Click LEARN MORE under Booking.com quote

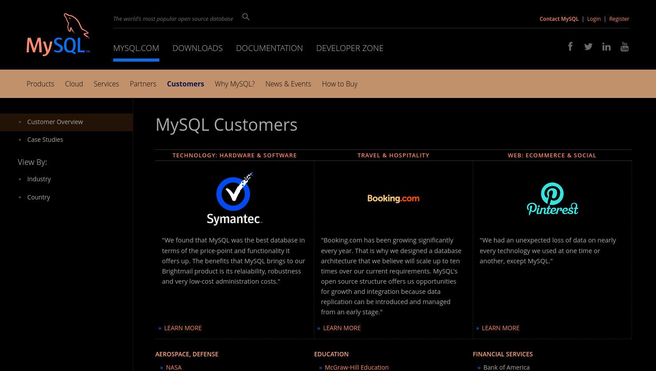point(342,328)
